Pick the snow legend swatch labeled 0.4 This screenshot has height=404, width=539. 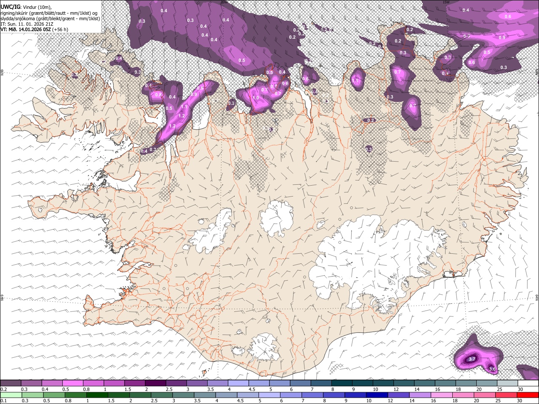point(52,383)
